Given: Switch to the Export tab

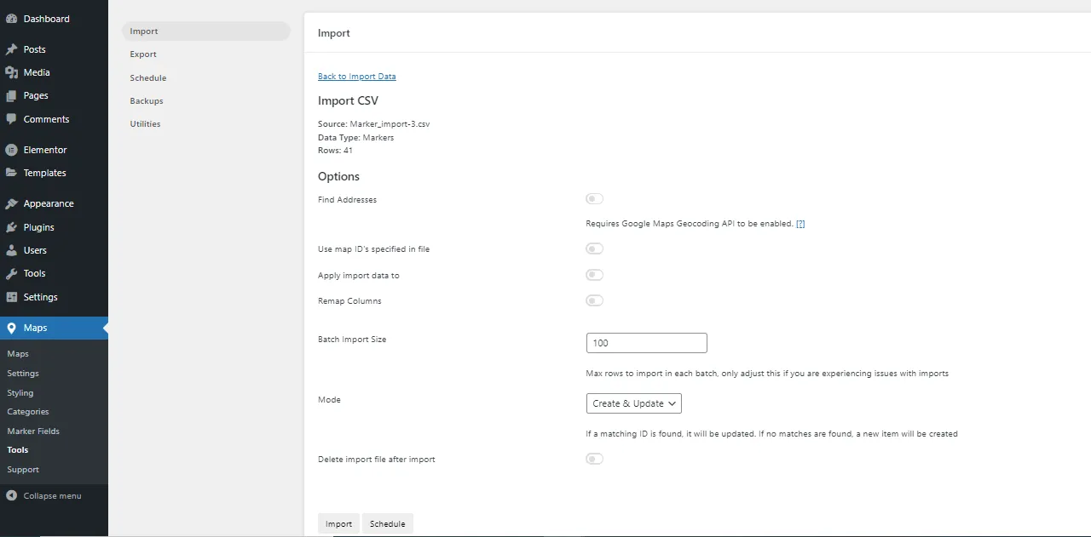Looking at the screenshot, I should [x=142, y=54].
